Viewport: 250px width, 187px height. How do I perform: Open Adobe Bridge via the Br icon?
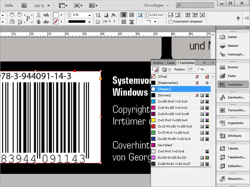click(24, 6)
